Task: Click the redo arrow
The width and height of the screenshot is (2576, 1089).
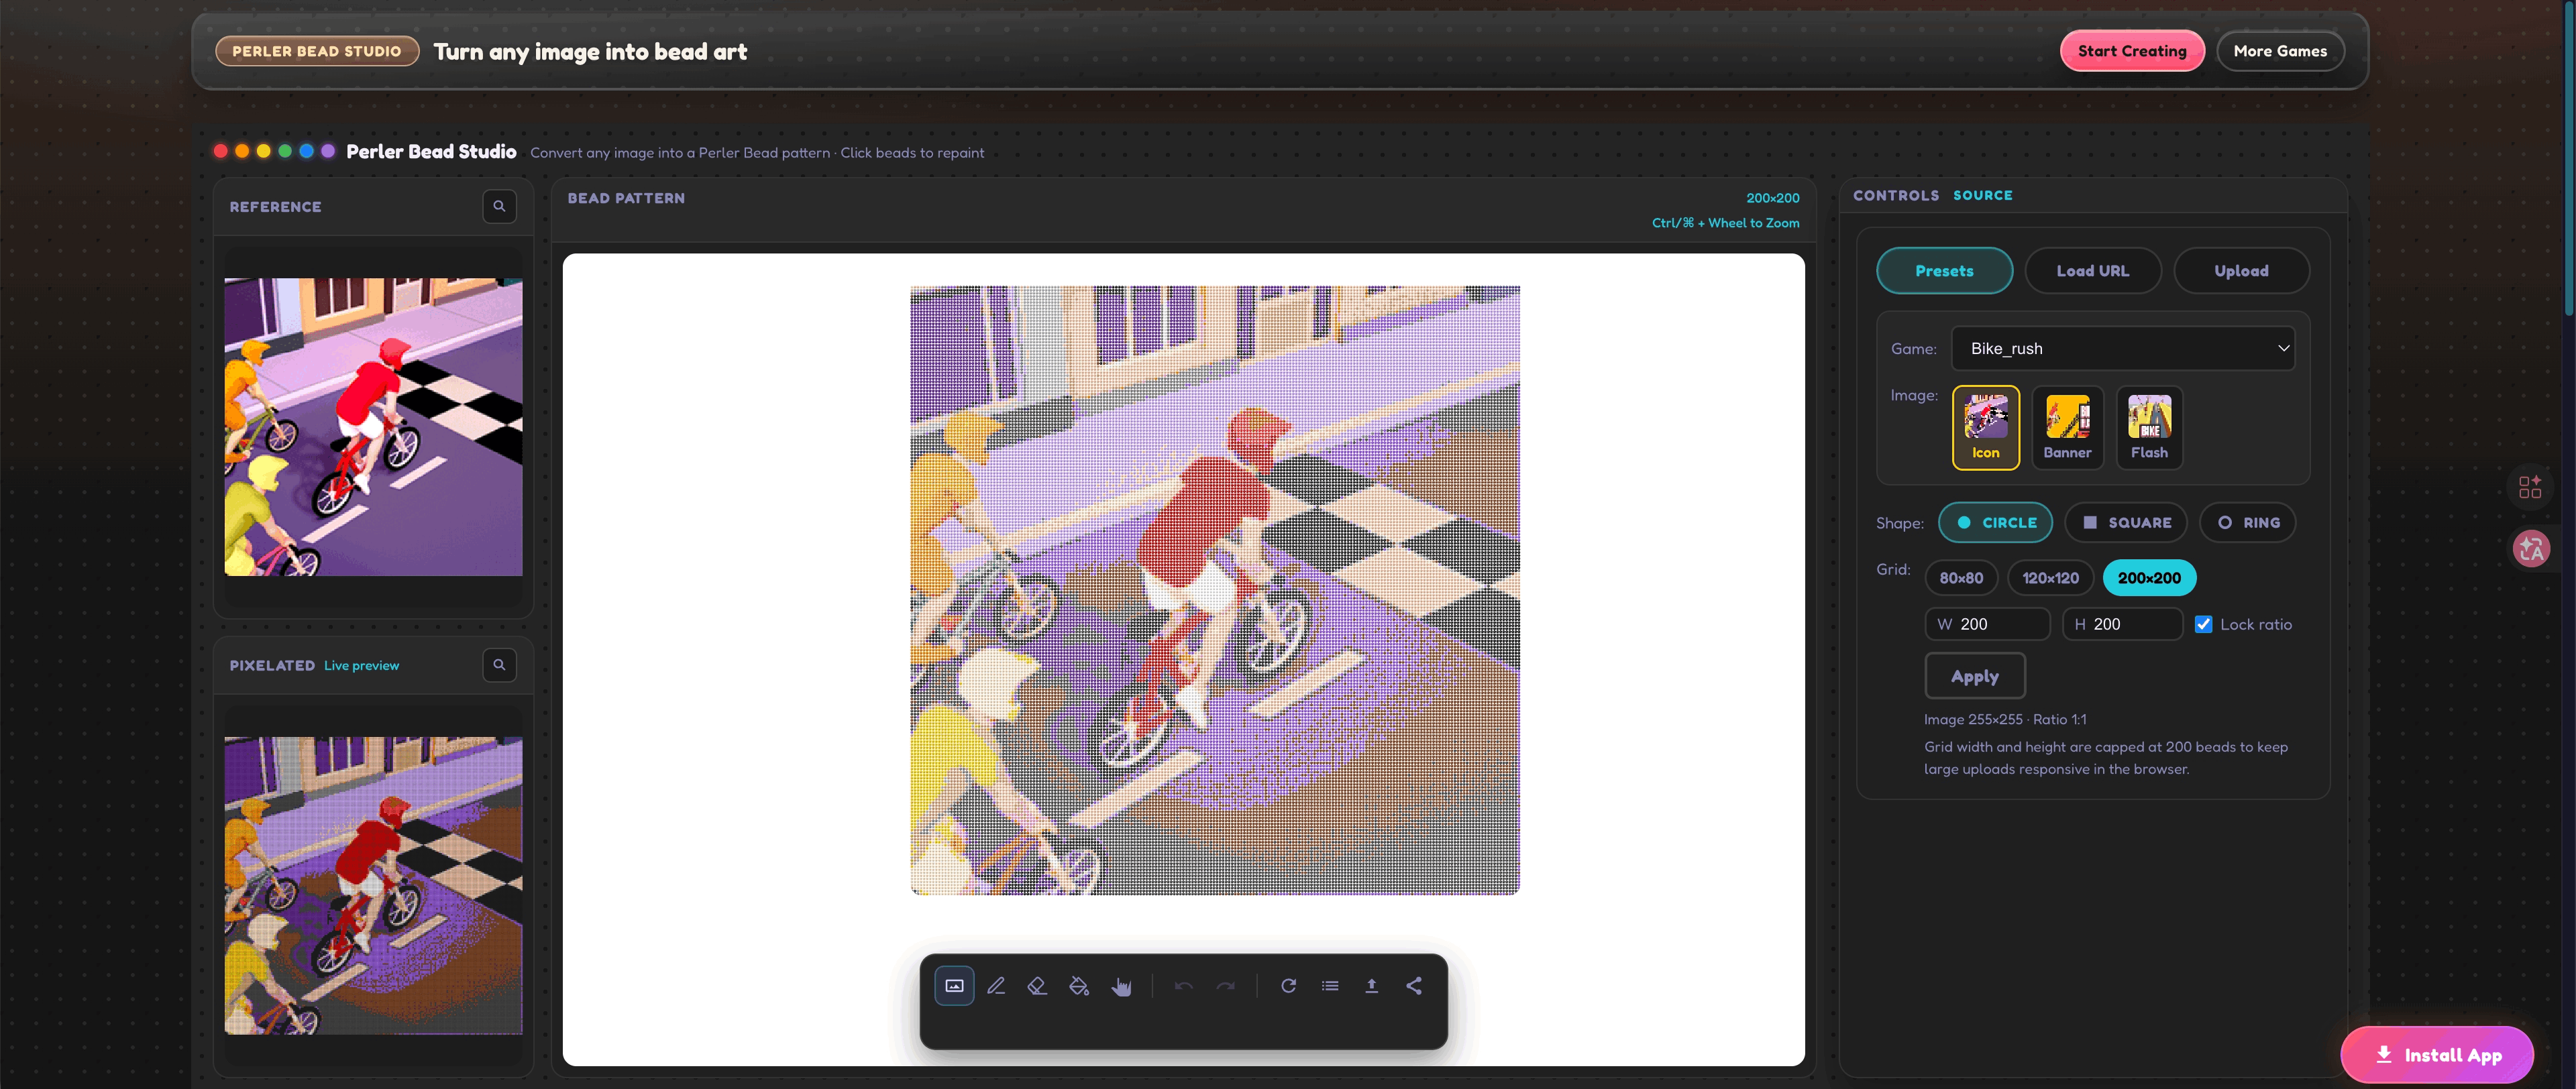Action: (x=1226, y=986)
